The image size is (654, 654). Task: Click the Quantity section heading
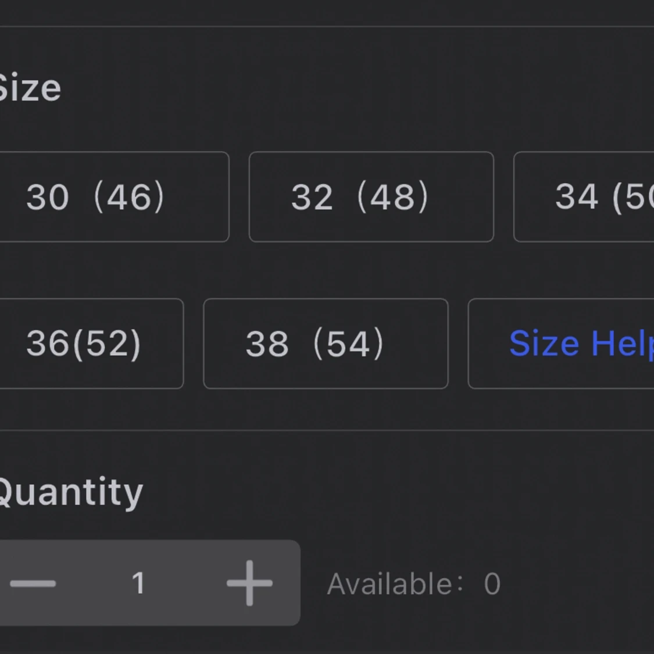[x=69, y=493]
